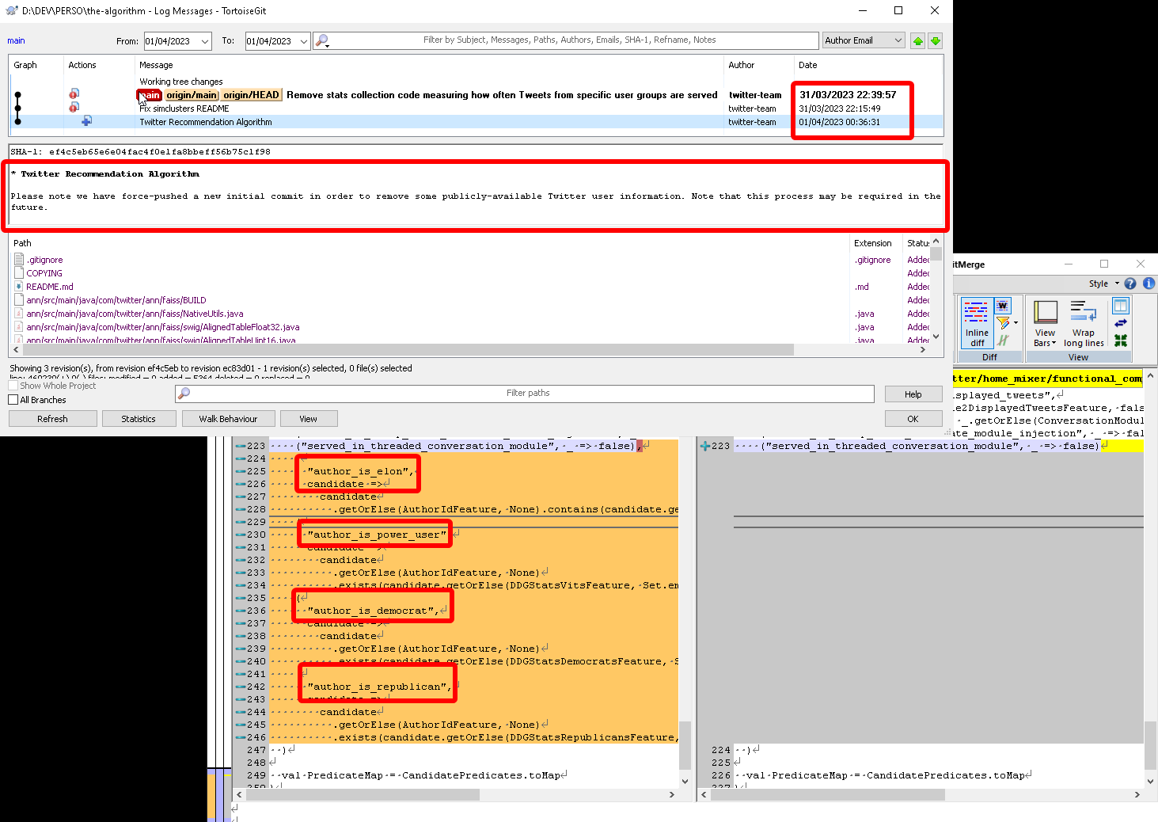Open the Author Email filter dropdown

898,40
